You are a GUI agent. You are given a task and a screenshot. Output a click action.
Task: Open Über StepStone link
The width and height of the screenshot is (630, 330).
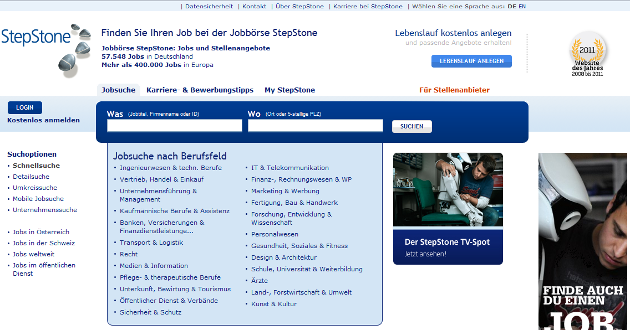point(299,7)
